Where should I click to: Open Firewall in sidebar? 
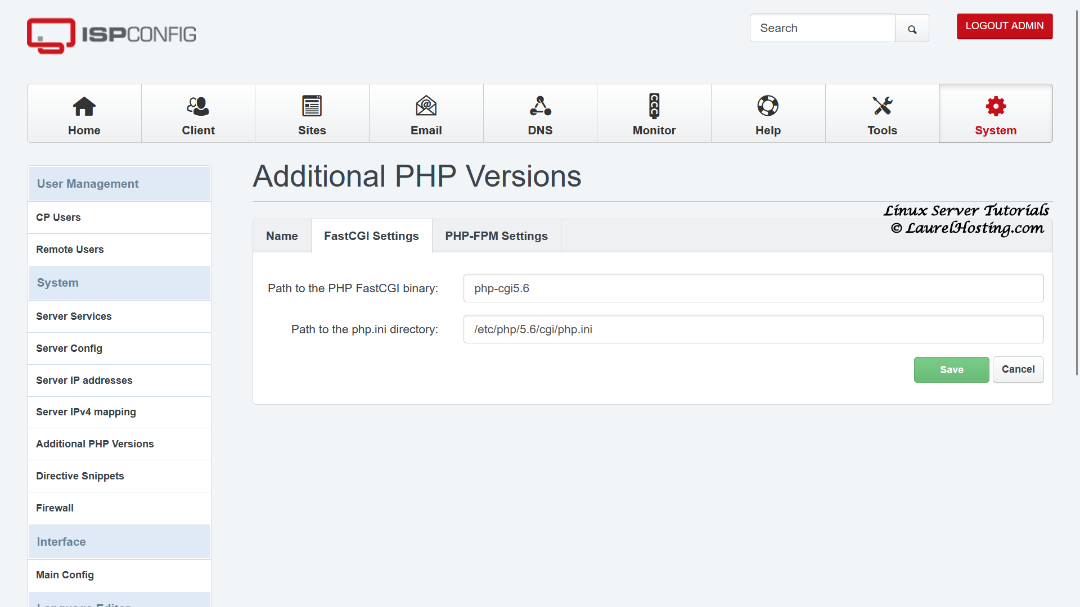click(x=119, y=508)
